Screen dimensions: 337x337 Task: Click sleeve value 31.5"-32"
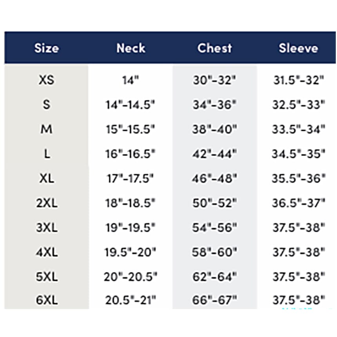point(299,80)
